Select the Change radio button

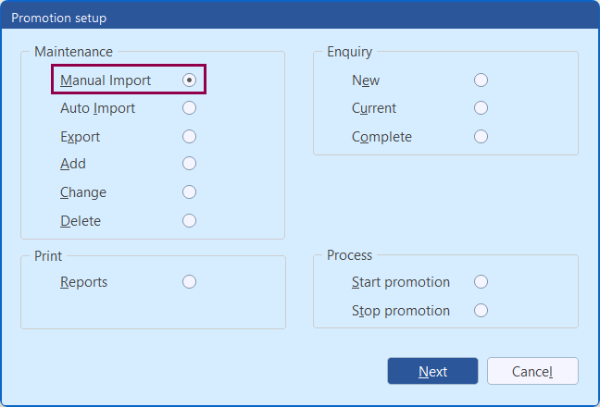coord(189,192)
